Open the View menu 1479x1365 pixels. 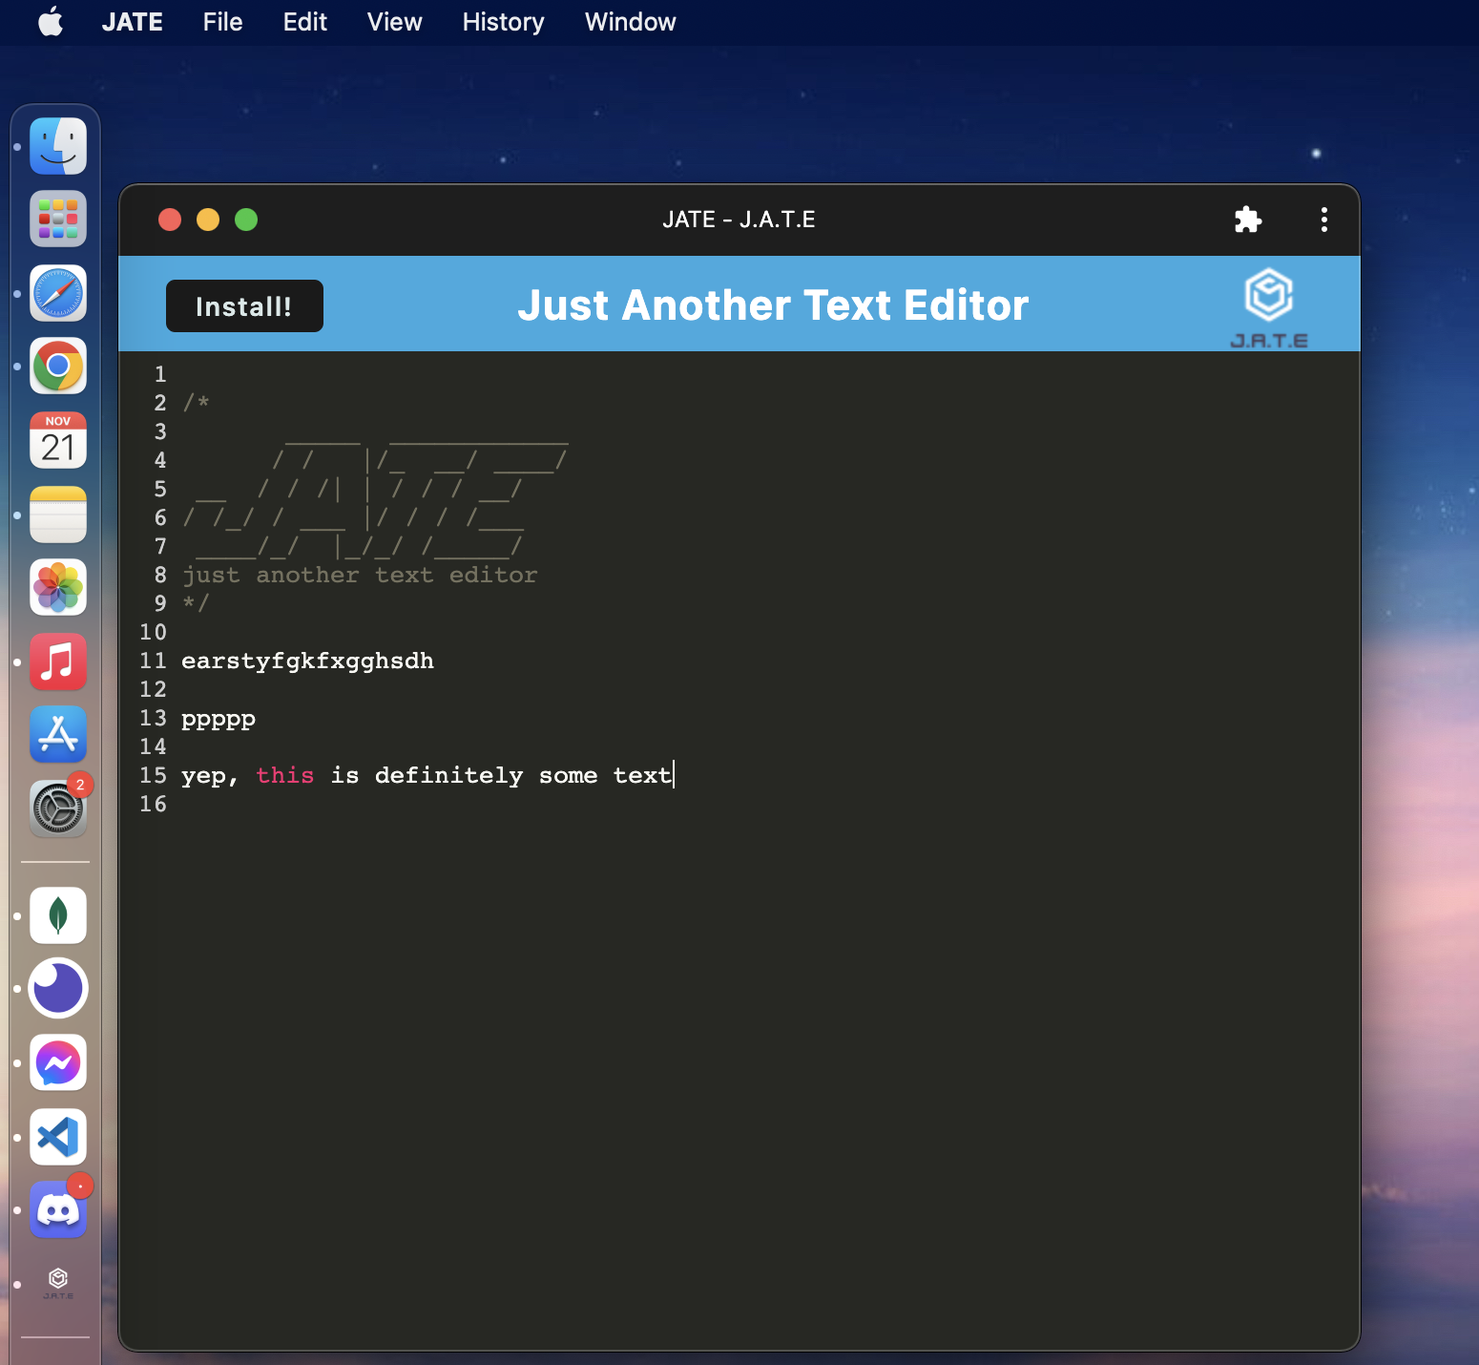(393, 22)
